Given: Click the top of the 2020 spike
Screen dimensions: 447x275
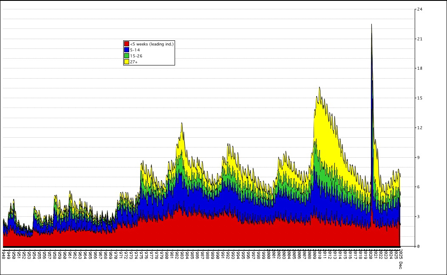Looking at the screenshot, I should pos(371,25).
